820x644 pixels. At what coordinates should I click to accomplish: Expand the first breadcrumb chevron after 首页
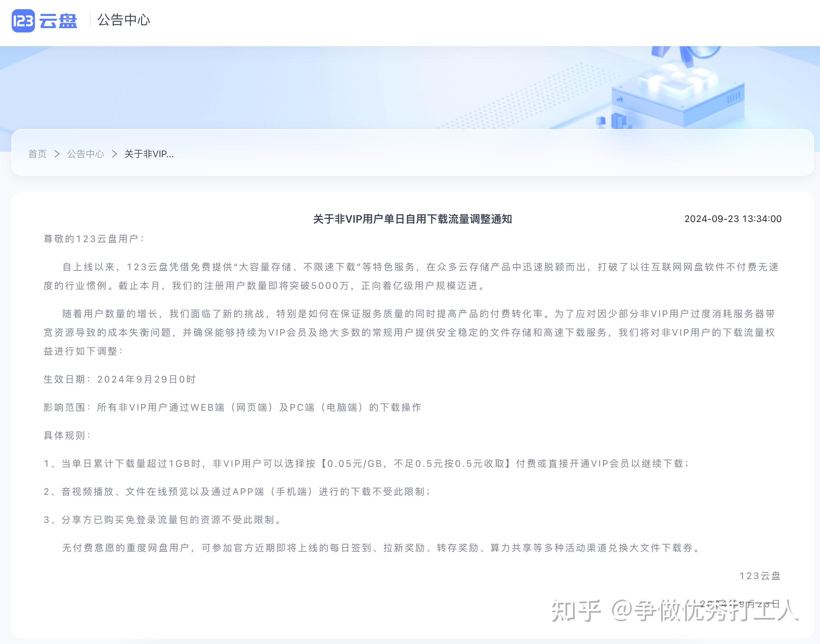tap(58, 154)
